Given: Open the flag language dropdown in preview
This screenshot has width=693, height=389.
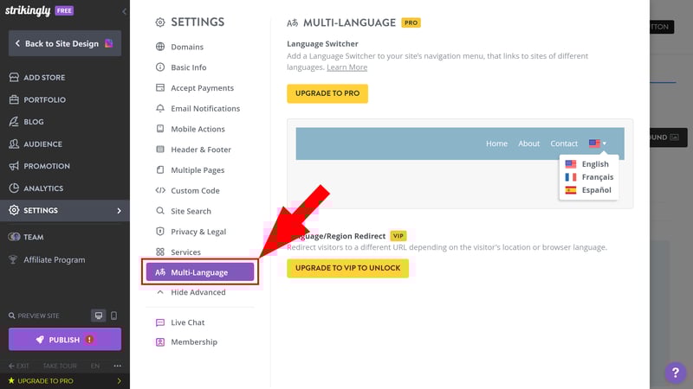Looking at the screenshot, I should pyautogui.click(x=598, y=143).
